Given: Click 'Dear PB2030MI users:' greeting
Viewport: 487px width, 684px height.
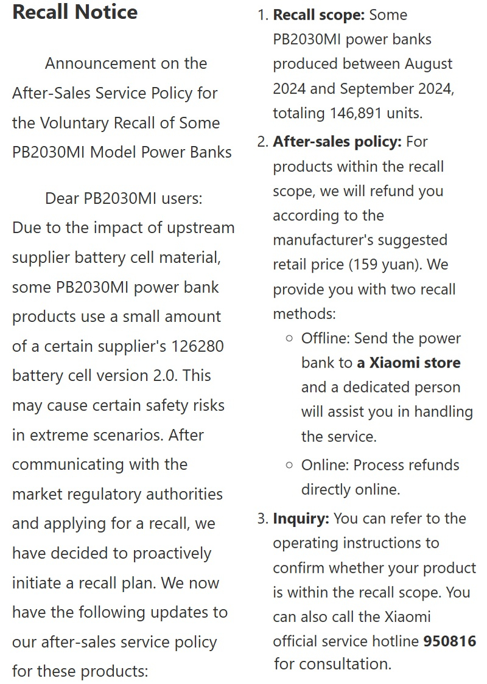Looking at the screenshot, I should pos(124,198).
